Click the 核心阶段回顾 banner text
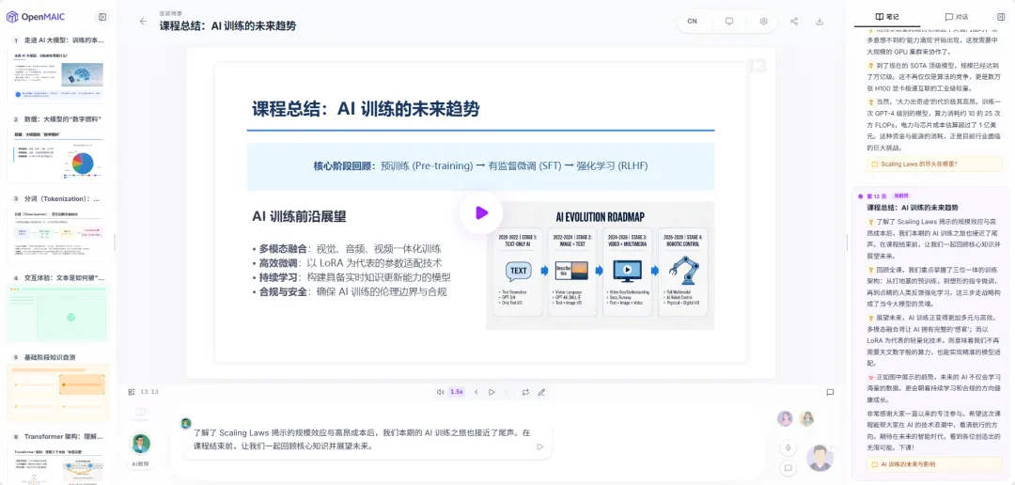This screenshot has height=485, width=1015. [x=480, y=165]
